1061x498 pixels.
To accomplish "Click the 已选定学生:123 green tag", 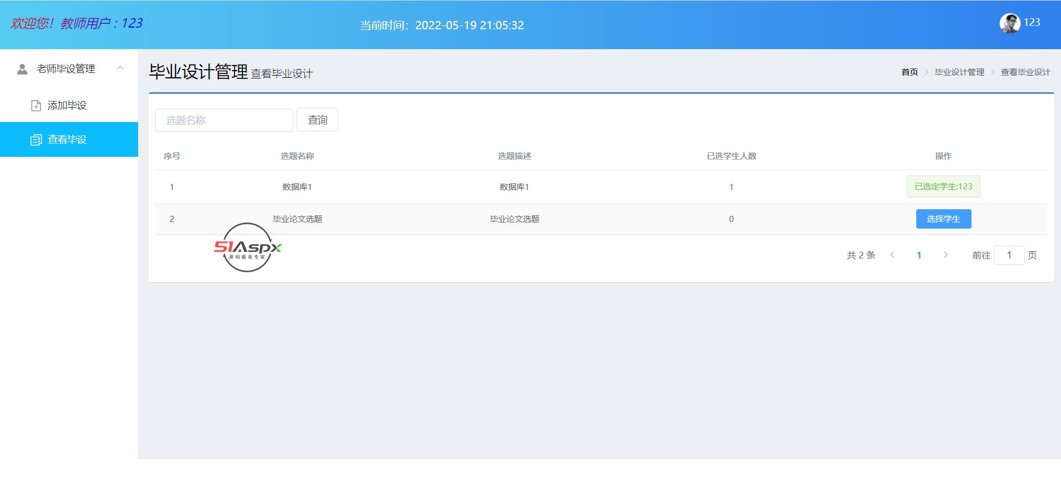I will tap(943, 187).
